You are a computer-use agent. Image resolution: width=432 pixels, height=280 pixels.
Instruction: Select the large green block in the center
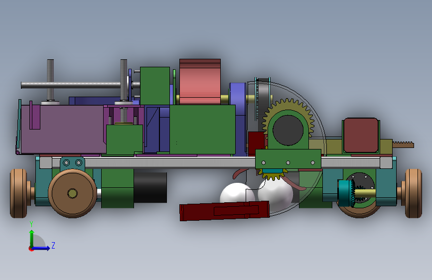[x=202, y=129]
